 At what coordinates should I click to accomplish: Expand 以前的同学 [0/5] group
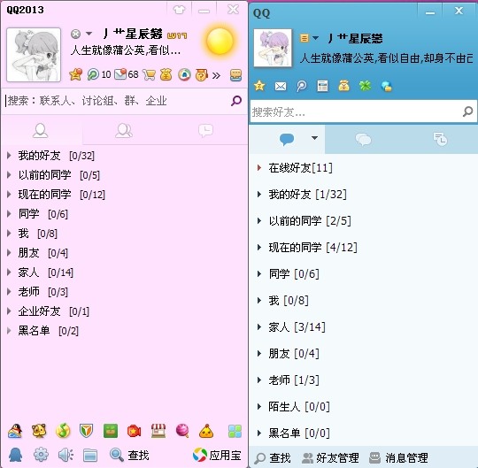9,175
